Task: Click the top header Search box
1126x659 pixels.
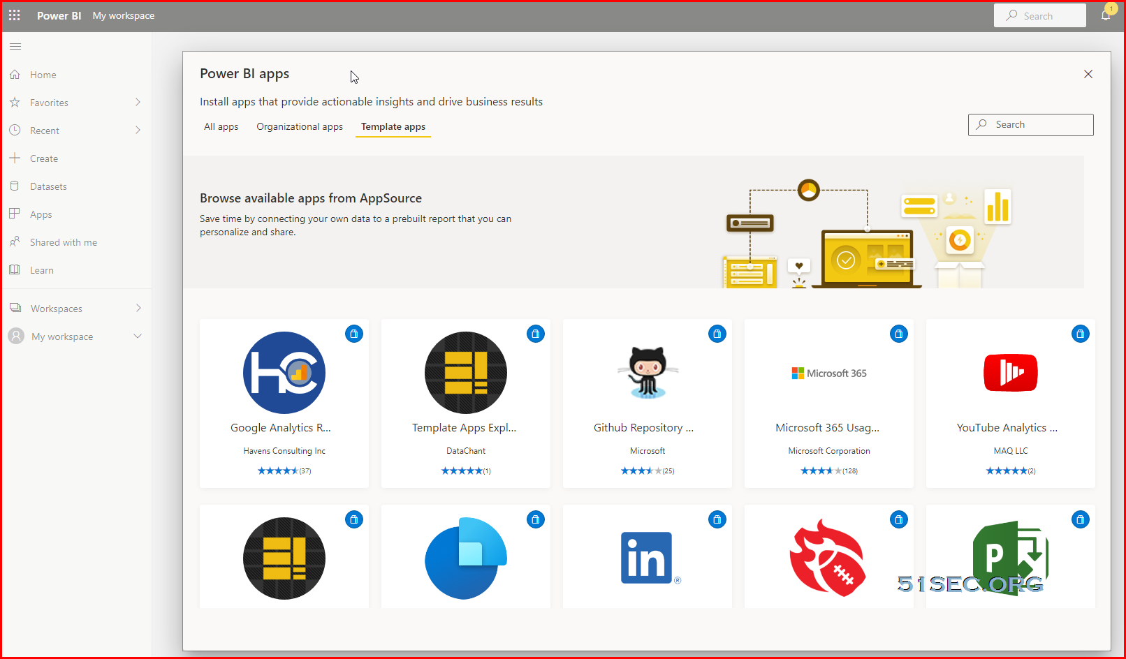Action: point(1040,15)
